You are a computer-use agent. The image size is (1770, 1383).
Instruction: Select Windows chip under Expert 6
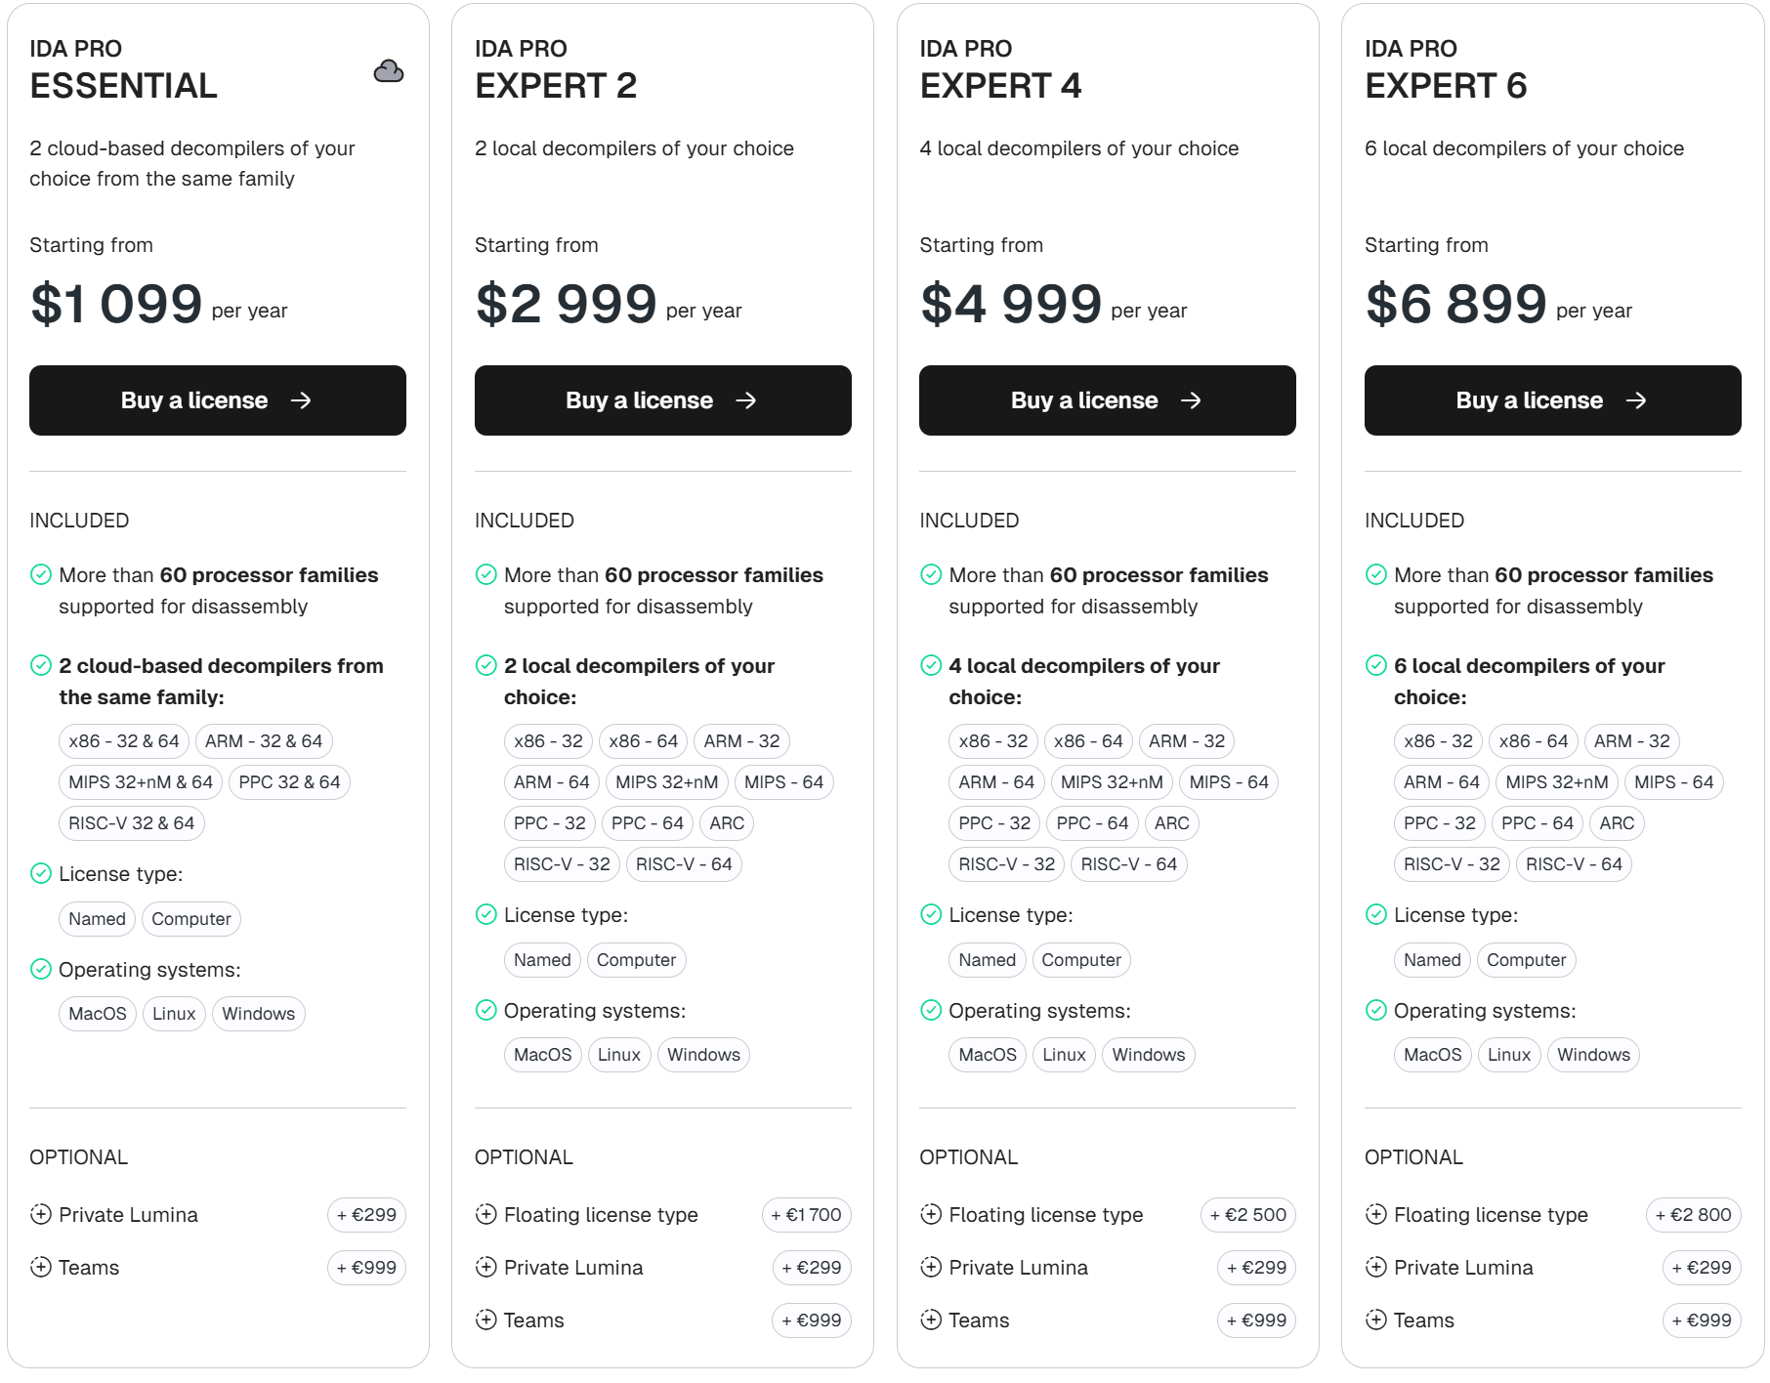(1593, 1055)
